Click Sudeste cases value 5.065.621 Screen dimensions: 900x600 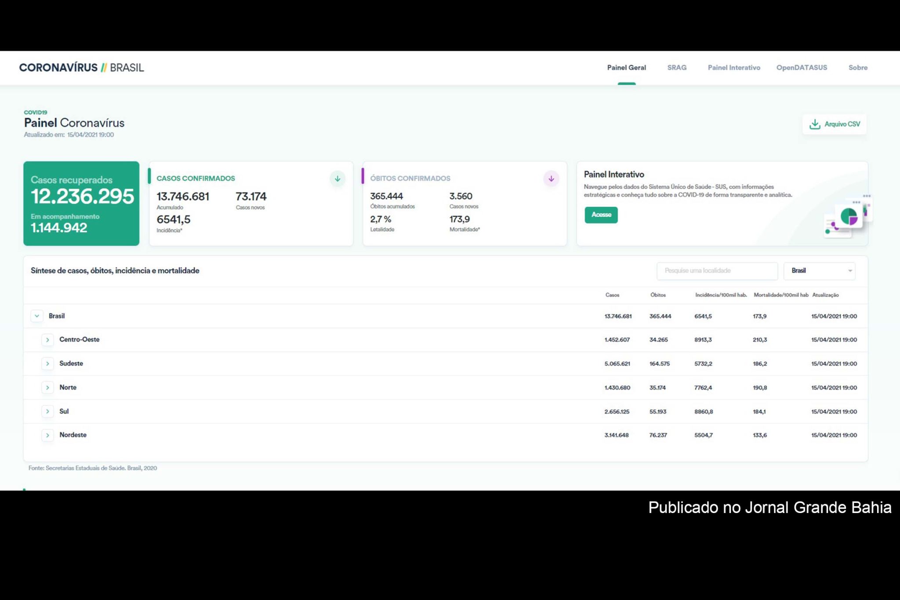click(x=617, y=364)
